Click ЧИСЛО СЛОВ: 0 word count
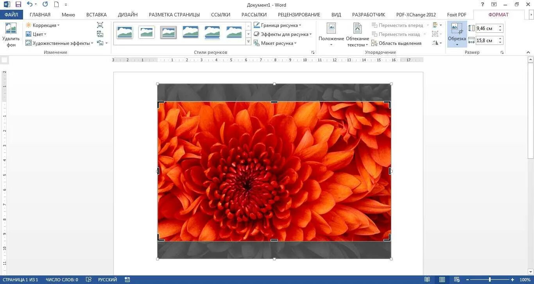 click(x=62, y=280)
